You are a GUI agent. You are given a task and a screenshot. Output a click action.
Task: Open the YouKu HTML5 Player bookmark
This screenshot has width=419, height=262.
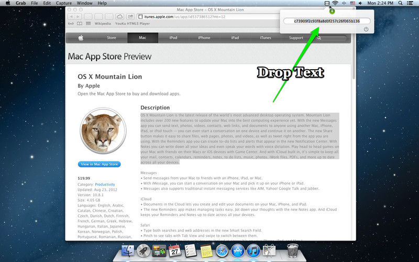pyautogui.click(x=133, y=24)
